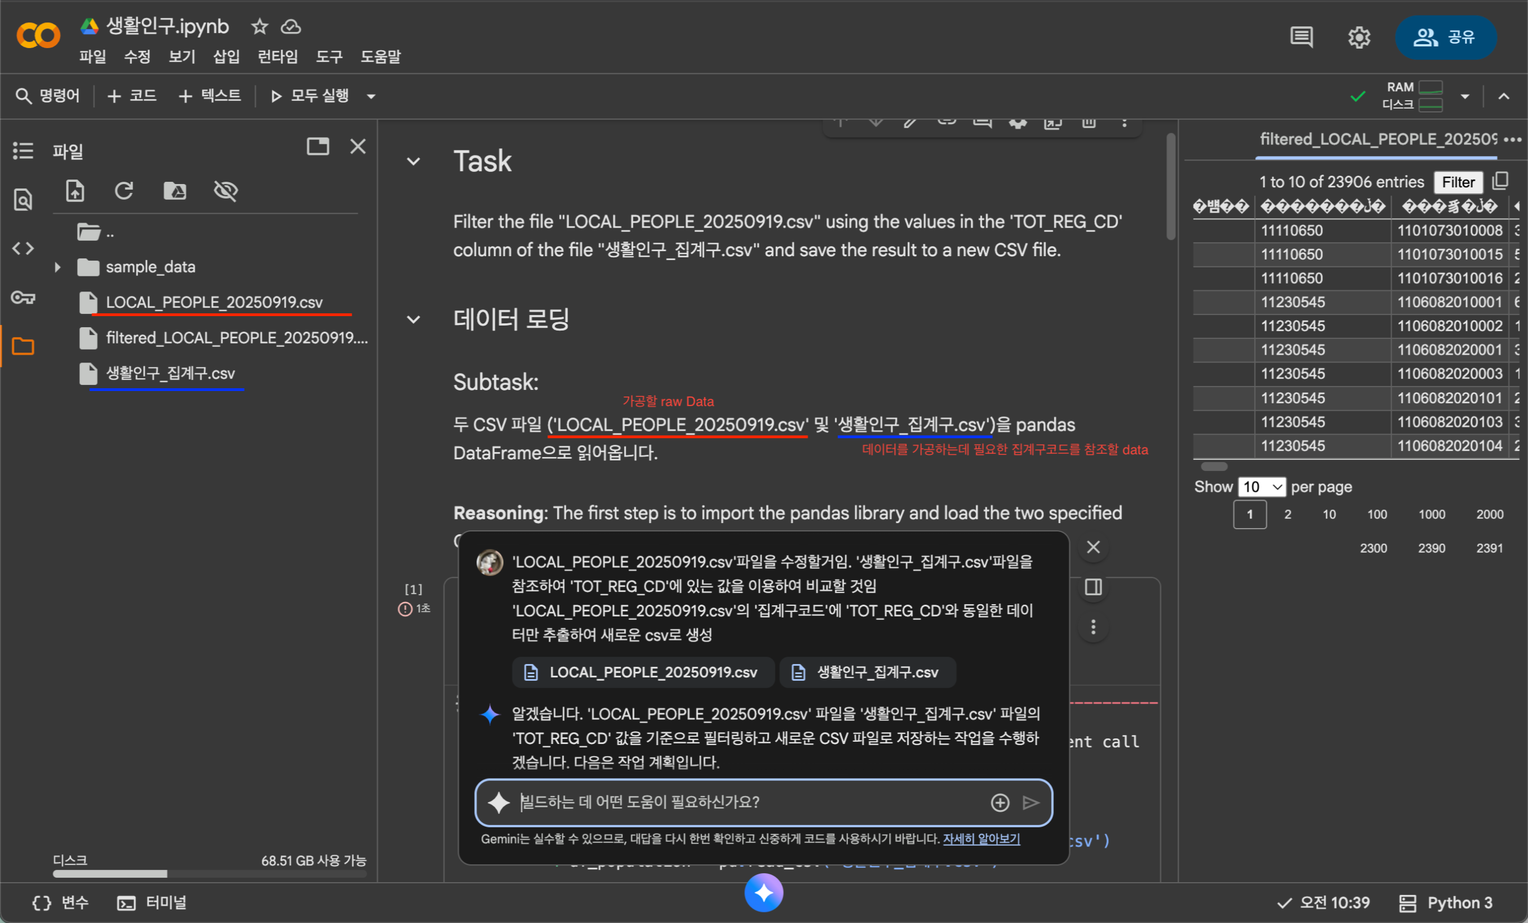Open the Secrets key icon panel
The image size is (1528, 923).
[23, 298]
